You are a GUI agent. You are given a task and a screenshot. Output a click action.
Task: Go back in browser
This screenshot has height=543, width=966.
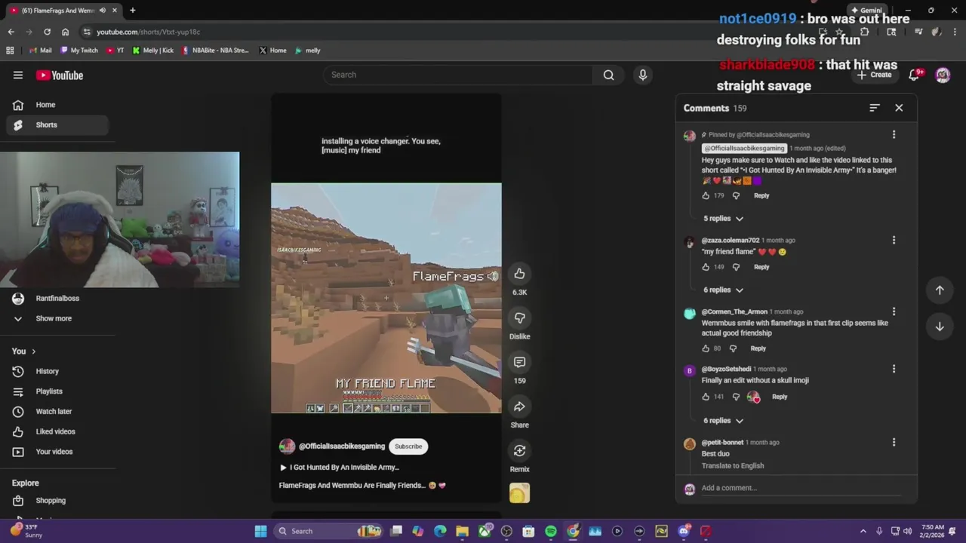tap(11, 32)
